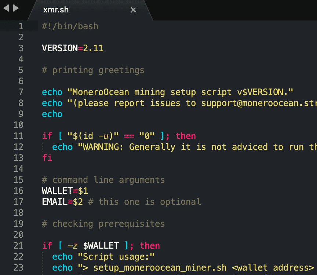
Task: Click the <wallet address> placeholder text
Action: click(273, 268)
